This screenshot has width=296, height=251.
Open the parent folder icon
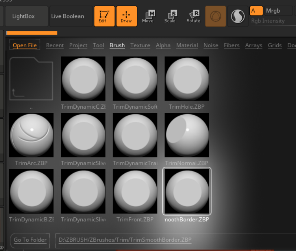click(31, 78)
